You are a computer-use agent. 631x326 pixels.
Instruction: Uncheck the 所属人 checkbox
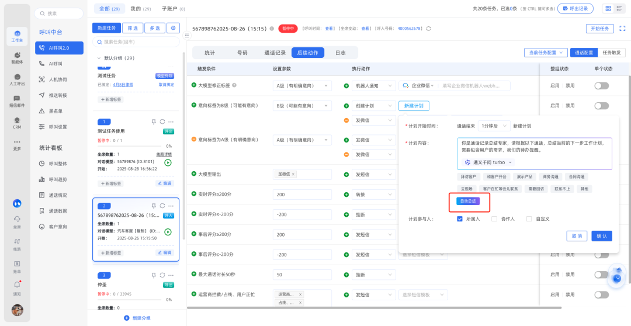click(x=460, y=219)
